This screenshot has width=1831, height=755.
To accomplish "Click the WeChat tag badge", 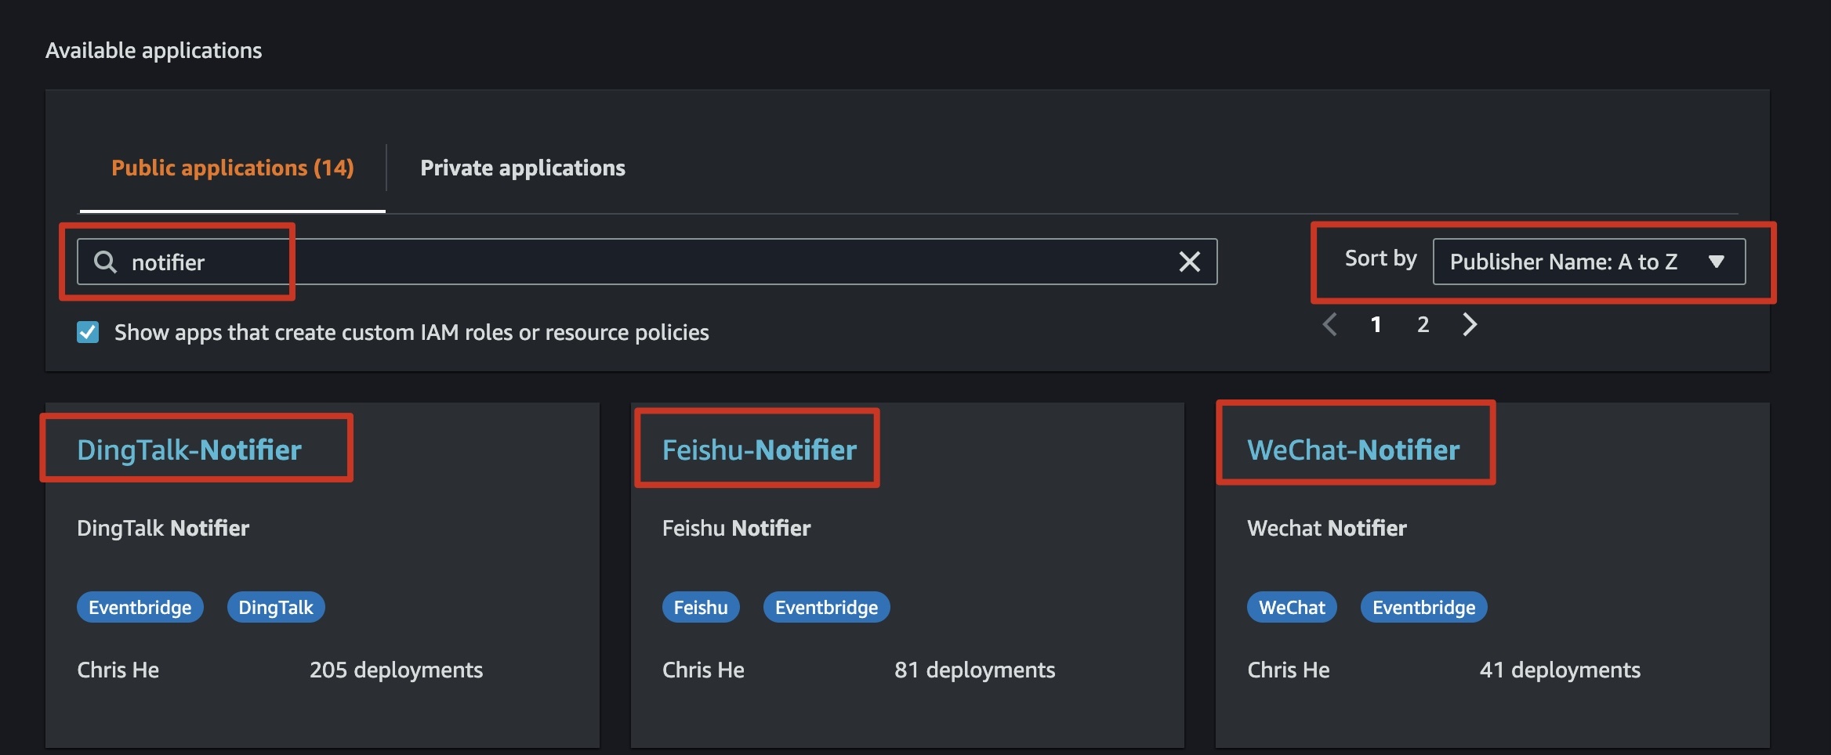I will point(1292,607).
